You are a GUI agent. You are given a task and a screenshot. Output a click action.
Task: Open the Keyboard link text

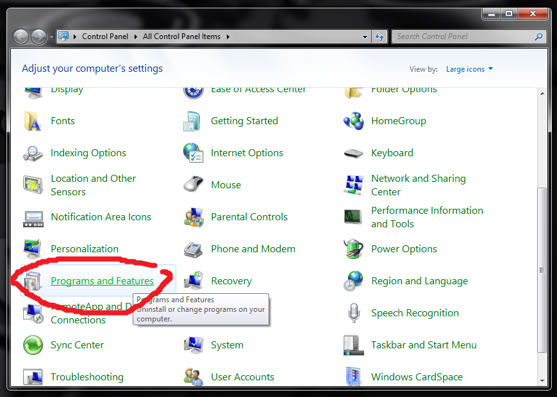point(392,153)
